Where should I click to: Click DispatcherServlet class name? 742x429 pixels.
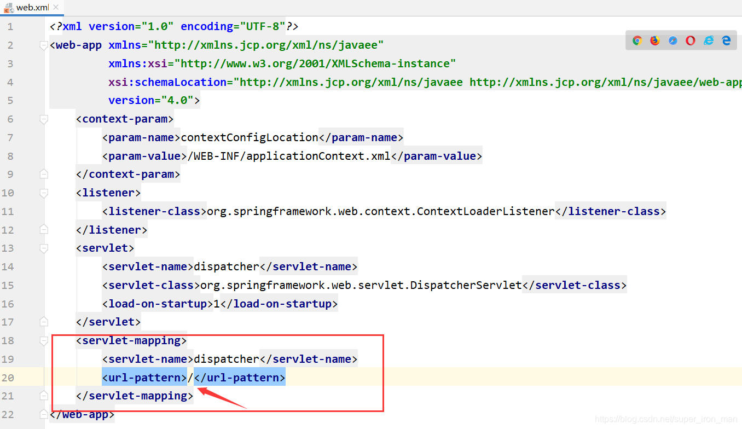click(x=466, y=285)
